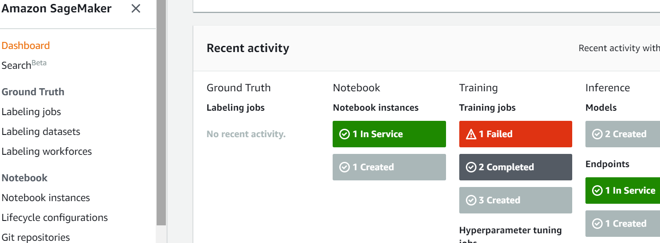Screen dimensions: 660x243
Task: Open Labeling workforces page
Action: pos(47,151)
